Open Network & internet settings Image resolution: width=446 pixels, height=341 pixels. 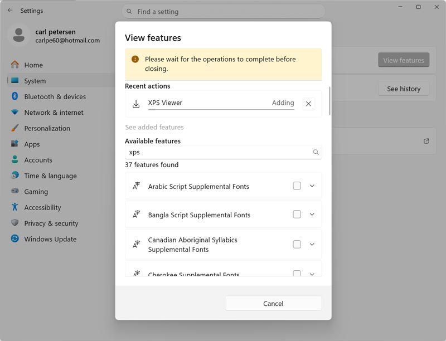click(x=54, y=113)
